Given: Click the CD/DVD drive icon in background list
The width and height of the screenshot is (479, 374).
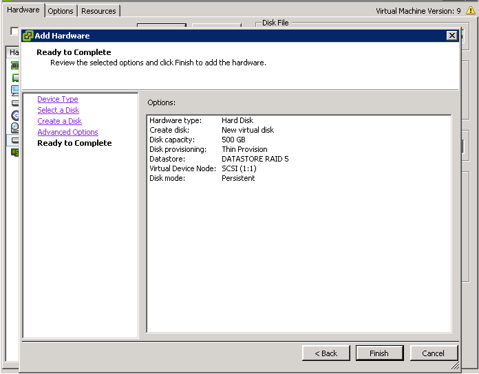Looking at the screenshot, I should click(14, 128).
